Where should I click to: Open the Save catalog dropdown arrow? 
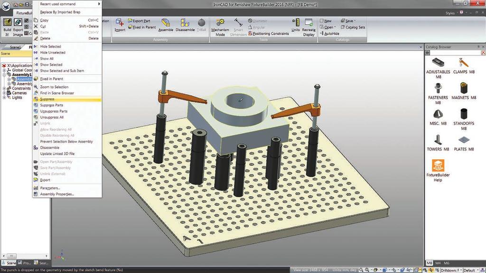coord(355,21)
